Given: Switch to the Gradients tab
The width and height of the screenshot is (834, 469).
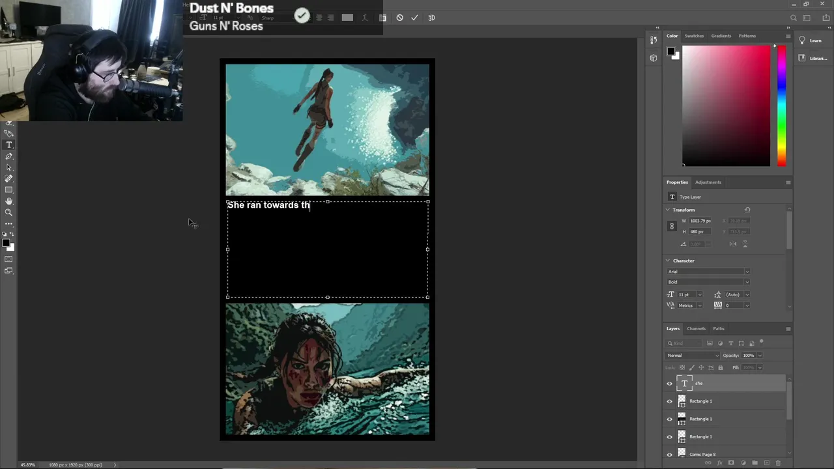Looking at the screenshot, I should coord(721,36).
